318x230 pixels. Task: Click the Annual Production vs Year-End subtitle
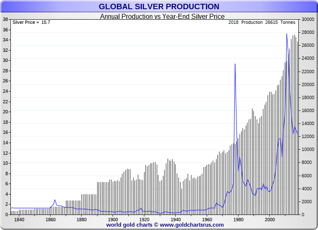pyautogui.click(x=162, y=16)
